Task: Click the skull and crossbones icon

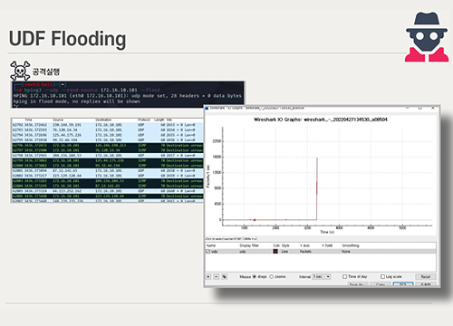Action: click(x=20, y=71)
